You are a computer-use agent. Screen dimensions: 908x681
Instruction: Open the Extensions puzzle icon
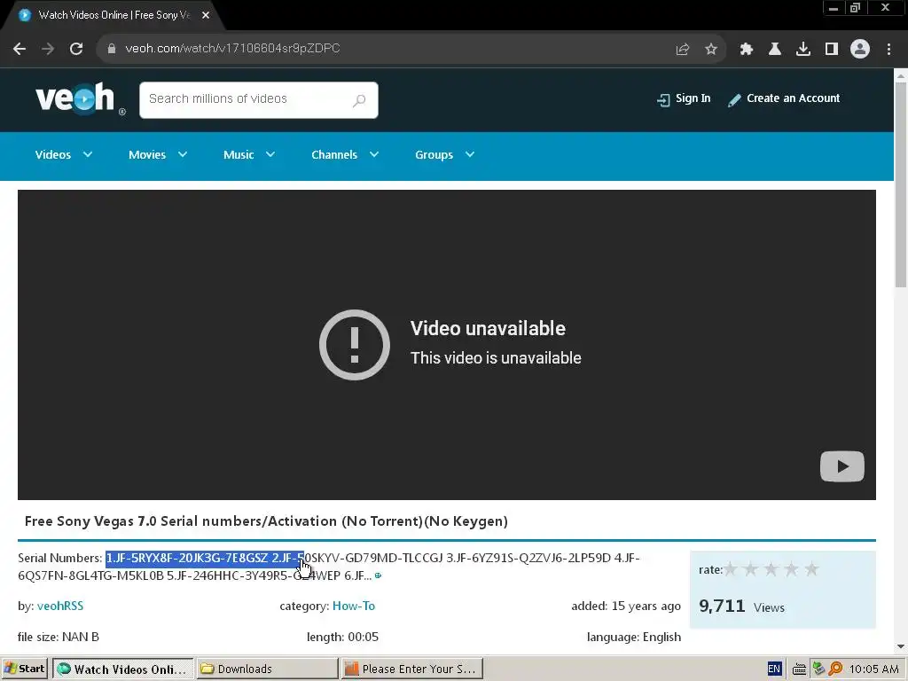click(x=747, y=50)
